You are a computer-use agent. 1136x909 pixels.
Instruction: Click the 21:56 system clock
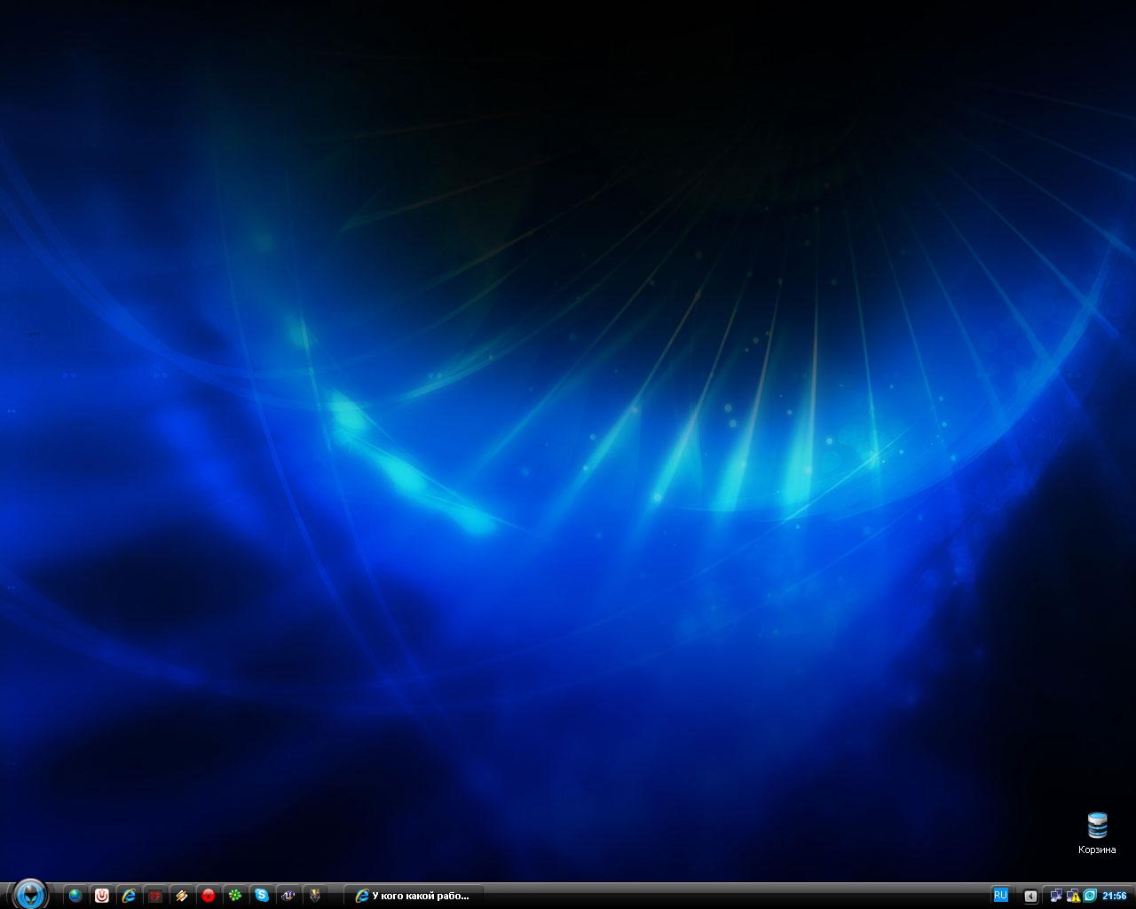(x=1114, y=896)
